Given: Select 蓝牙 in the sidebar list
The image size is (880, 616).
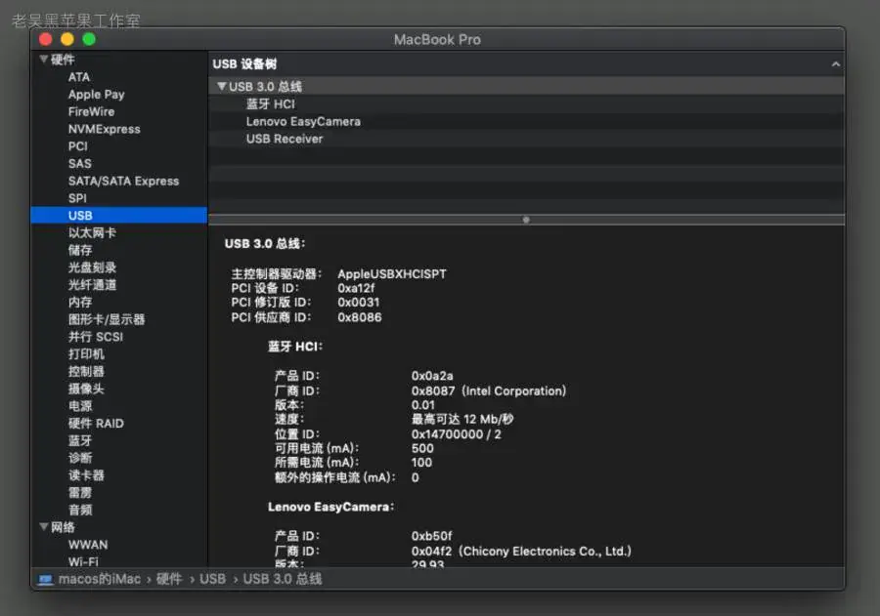Looking at the screenshot, I should coord(80,440).
